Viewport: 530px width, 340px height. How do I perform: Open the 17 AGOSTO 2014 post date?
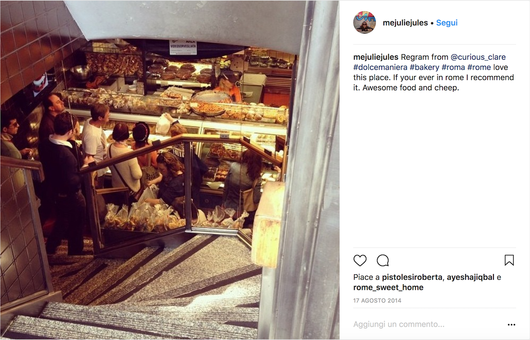(377, 301)
